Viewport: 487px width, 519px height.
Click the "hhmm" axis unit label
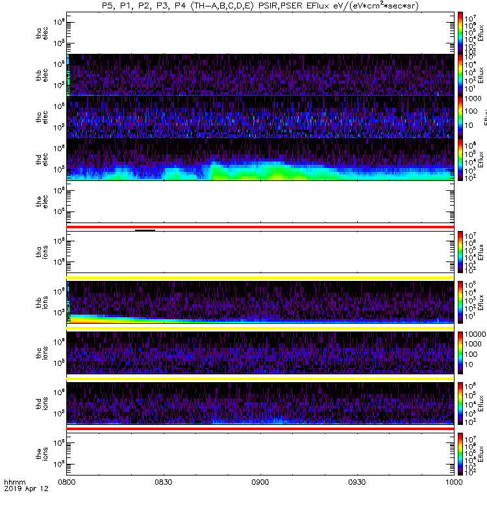(x=14, y=482)
